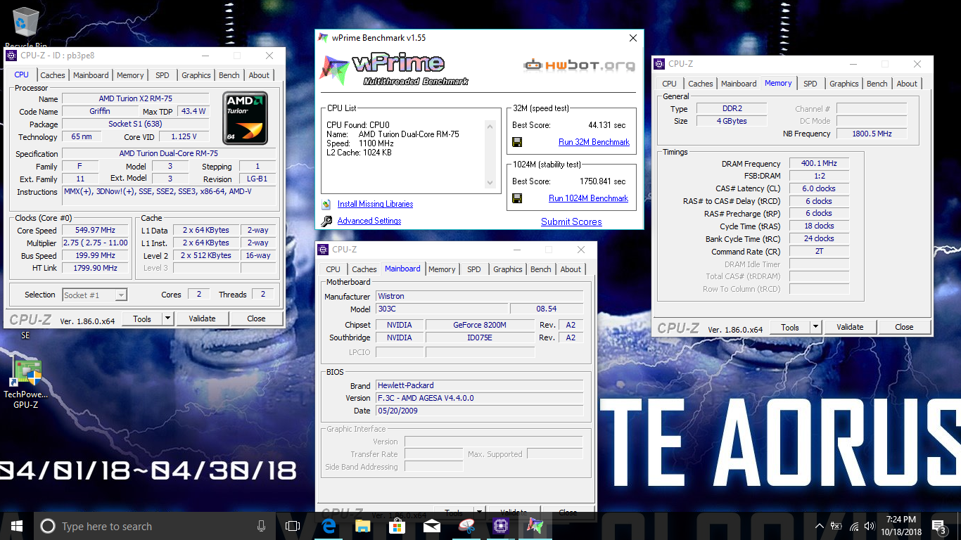Open the battery status tray icon

coord(836,526)
